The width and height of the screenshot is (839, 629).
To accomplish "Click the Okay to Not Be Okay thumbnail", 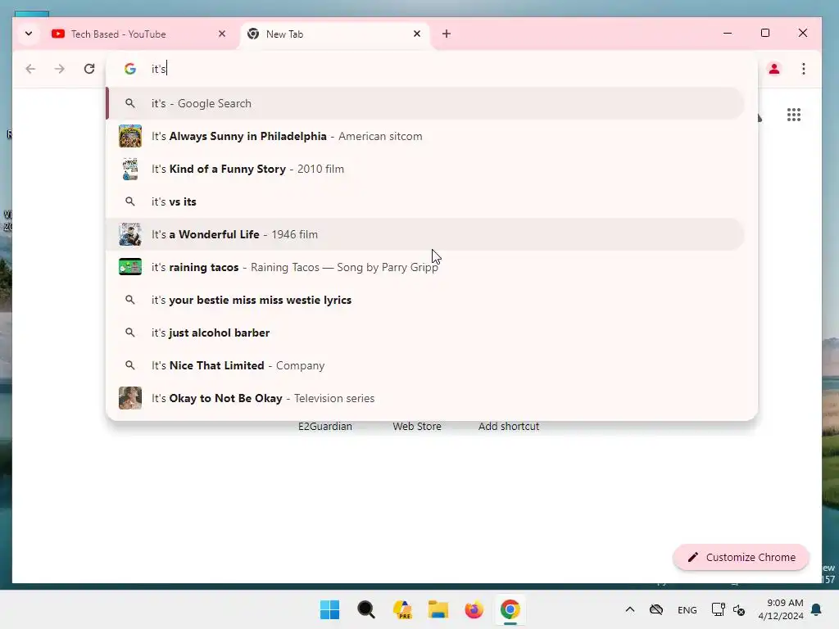I will pos(130,398).
